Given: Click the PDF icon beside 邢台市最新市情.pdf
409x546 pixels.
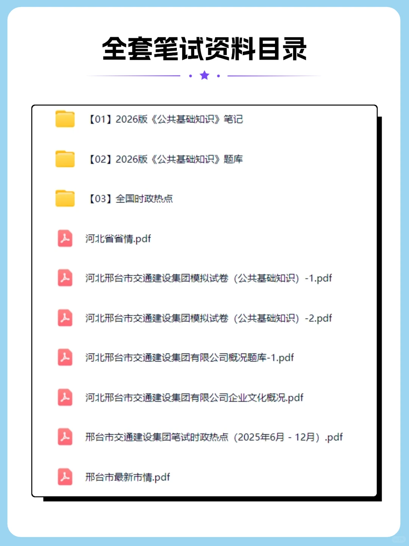Looking at the screenshot, I should (65, 477).
